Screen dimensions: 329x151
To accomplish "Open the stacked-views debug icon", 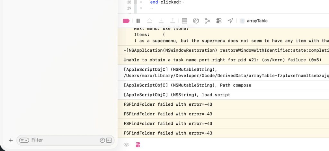I will [184, 21].
